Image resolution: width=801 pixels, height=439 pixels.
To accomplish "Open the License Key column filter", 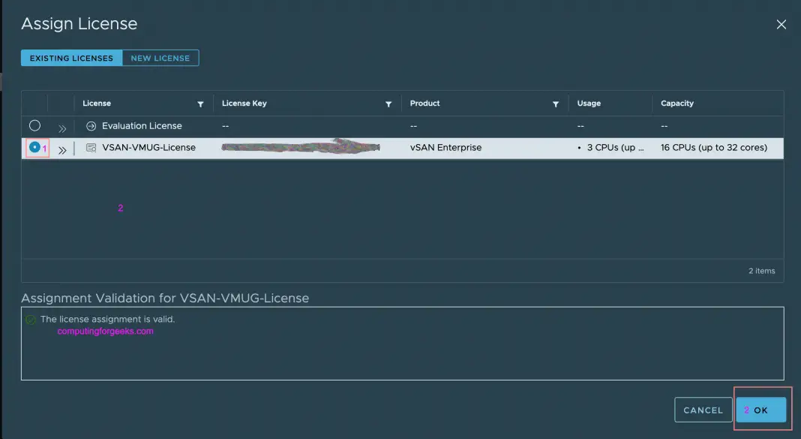I will (x=388, y=104).
